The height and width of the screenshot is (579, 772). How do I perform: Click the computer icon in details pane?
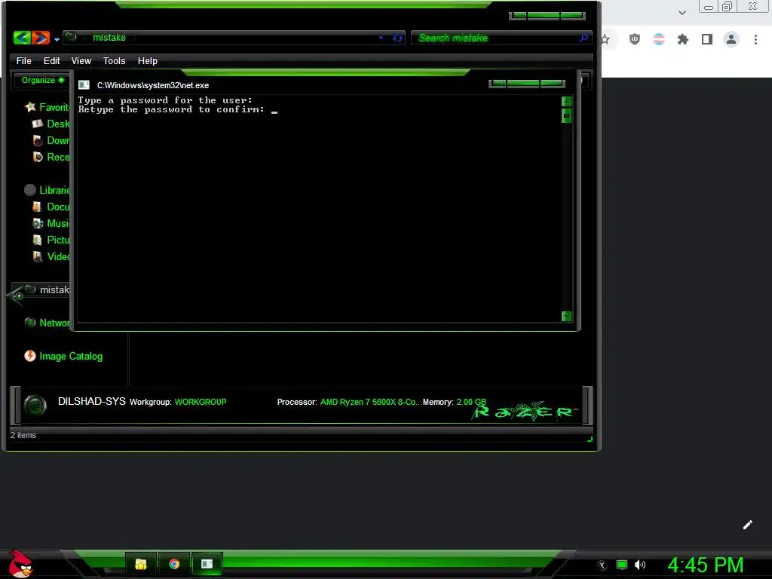(35, 406)
